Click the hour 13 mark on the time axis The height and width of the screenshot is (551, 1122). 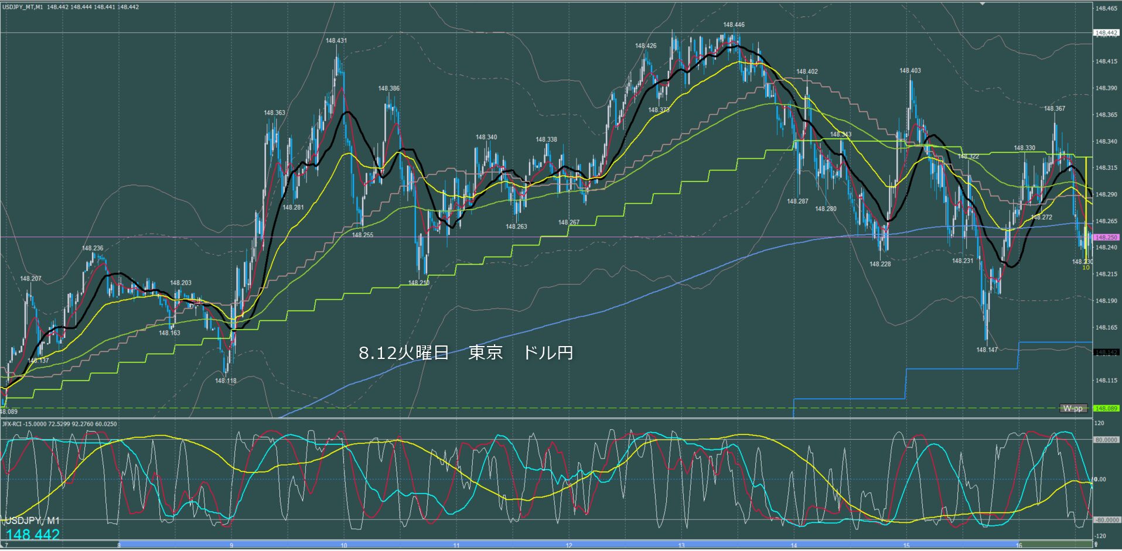[681, 546]
